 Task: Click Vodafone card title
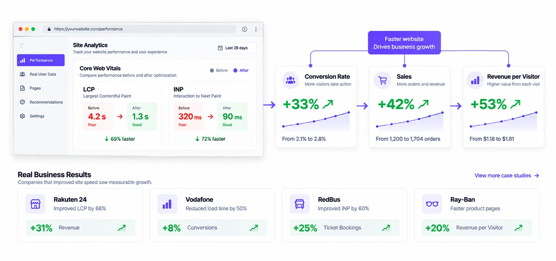(x=200, y=200)
